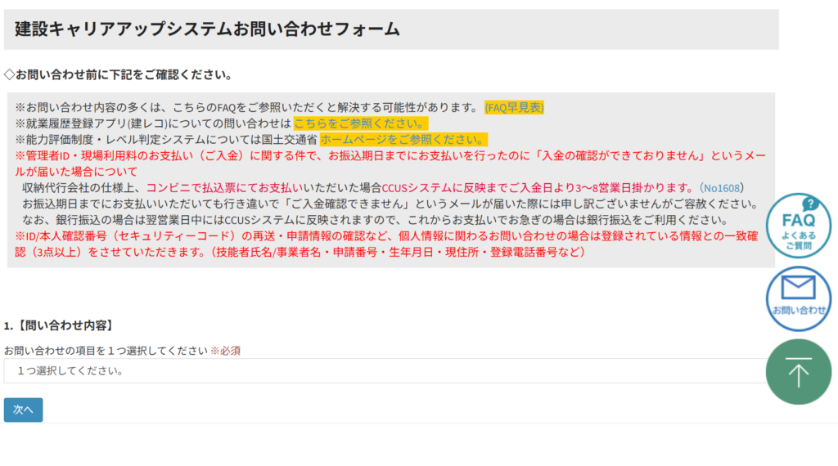This screenshot has width=838, height=466.
Task: Follow the 建レコ こちらをご参照ください link
Action: [361, 123]
